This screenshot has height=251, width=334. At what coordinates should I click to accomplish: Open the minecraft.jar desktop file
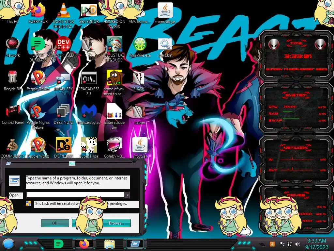[x=165, y=13]
